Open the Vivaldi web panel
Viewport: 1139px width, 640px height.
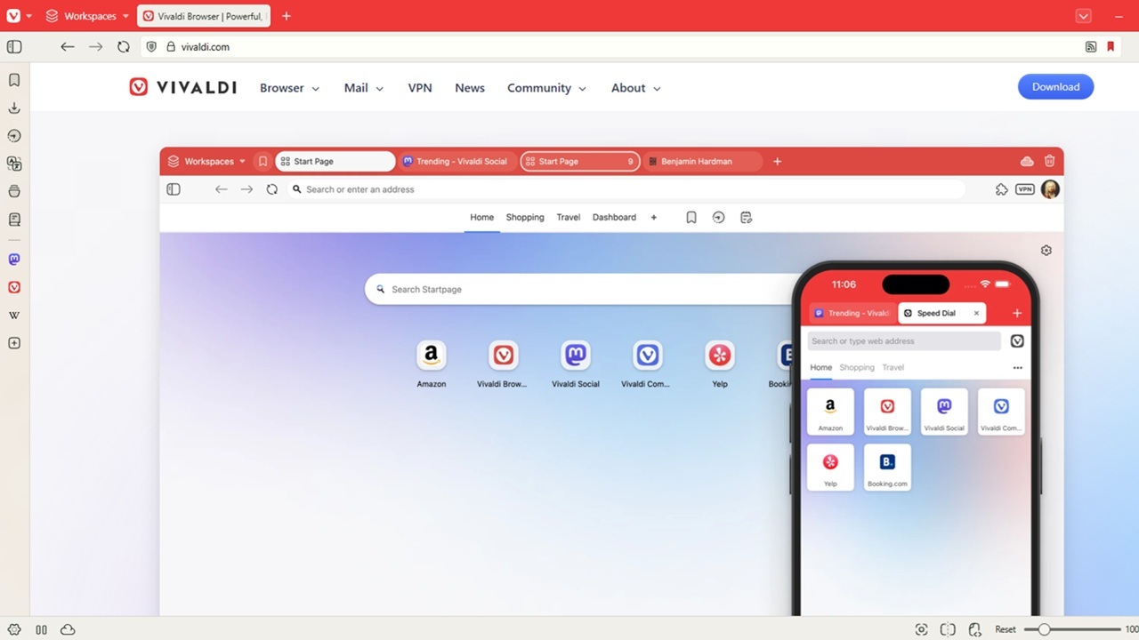[13, 286]
